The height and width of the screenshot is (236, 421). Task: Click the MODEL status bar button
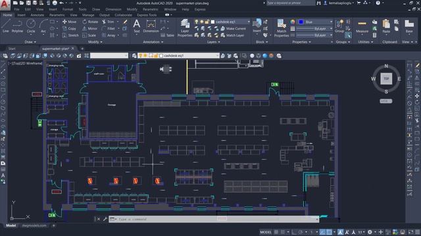click(266, 232)
